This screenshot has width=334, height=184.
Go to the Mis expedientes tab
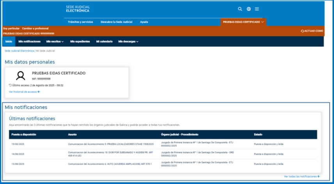80,41
